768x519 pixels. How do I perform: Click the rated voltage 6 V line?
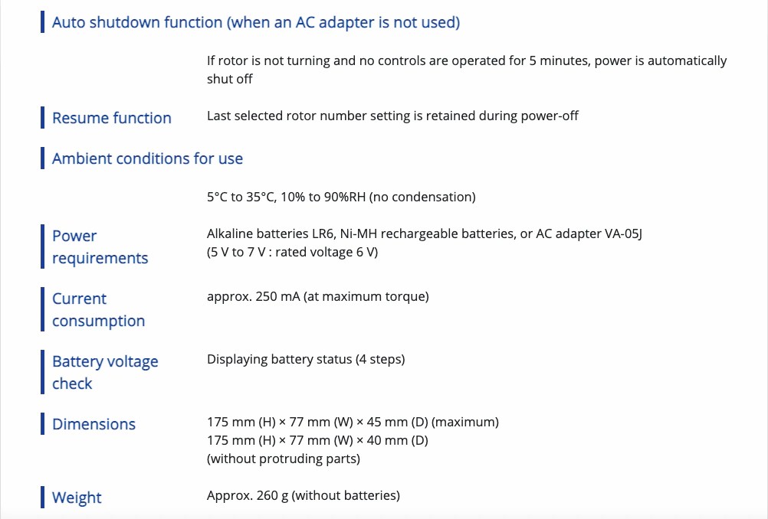[x=293, y=253]
